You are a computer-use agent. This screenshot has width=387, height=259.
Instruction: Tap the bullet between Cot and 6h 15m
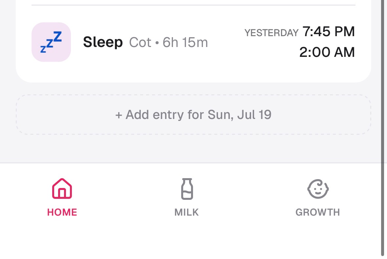tap(157, 43)
